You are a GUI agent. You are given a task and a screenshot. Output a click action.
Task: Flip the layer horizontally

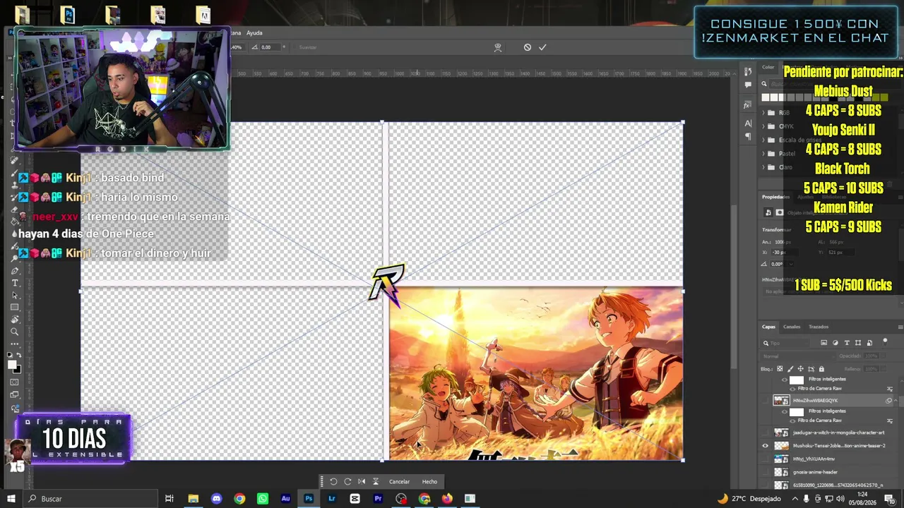(x=362, y=481)
